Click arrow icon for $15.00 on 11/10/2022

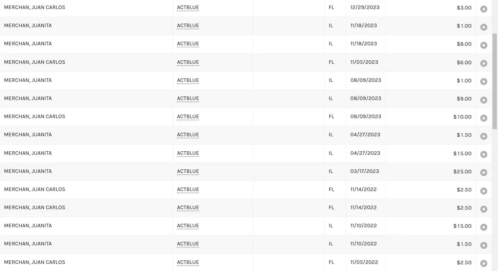click(x=483, y=227)
